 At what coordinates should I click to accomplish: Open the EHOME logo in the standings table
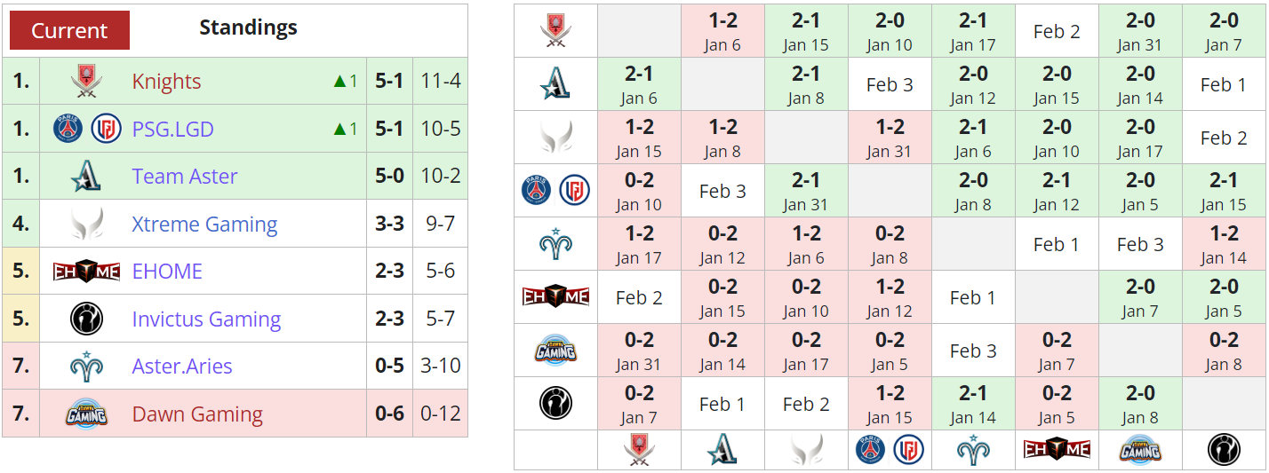tap(86, 272)
